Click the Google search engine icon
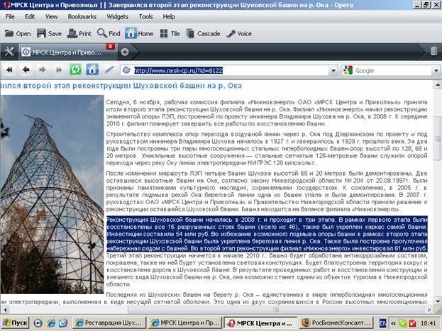Image resolution: width=442 pixels, height=331 pixels. click(348, 70)
